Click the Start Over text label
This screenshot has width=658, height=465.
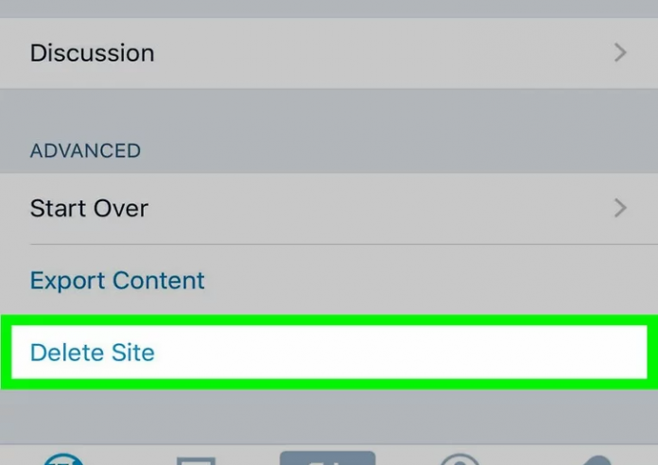89,208
